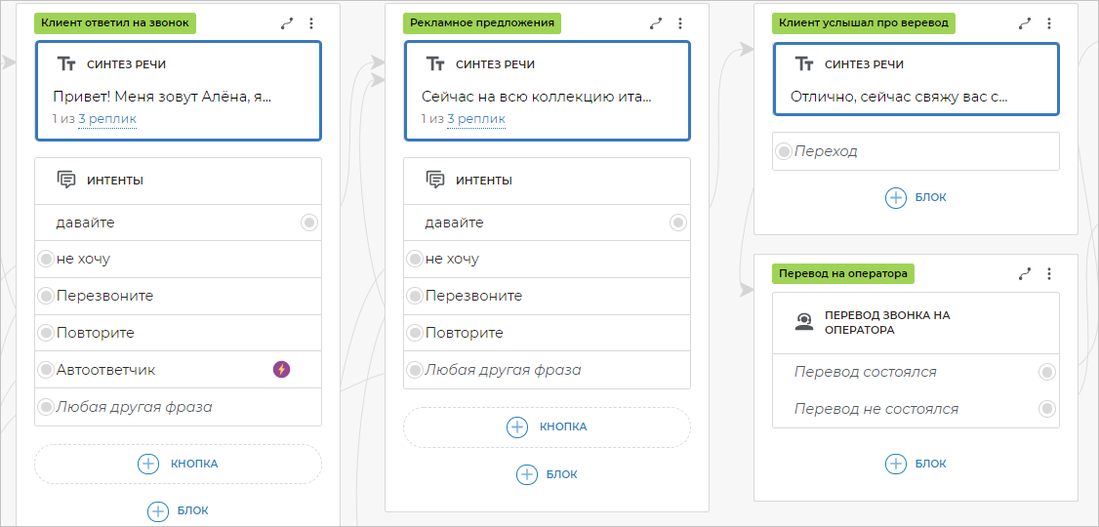Open three-dot menu of Рекламное предложения card
1099x527 pixels.
pos(680,23)
